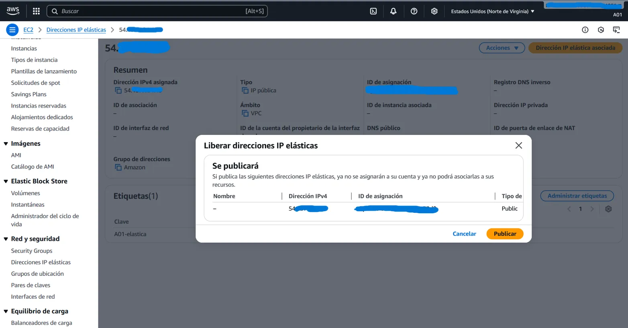Open Volúmenes in the sidebar
Viewport: 628px width, 328px height.
click(x=25, y=193)
